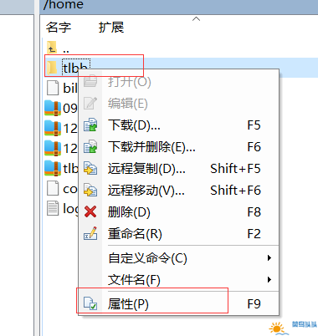The width and height of the screenshot is (318, 336).
Task: Select the tlb archive icon
Action: (53, 168)
